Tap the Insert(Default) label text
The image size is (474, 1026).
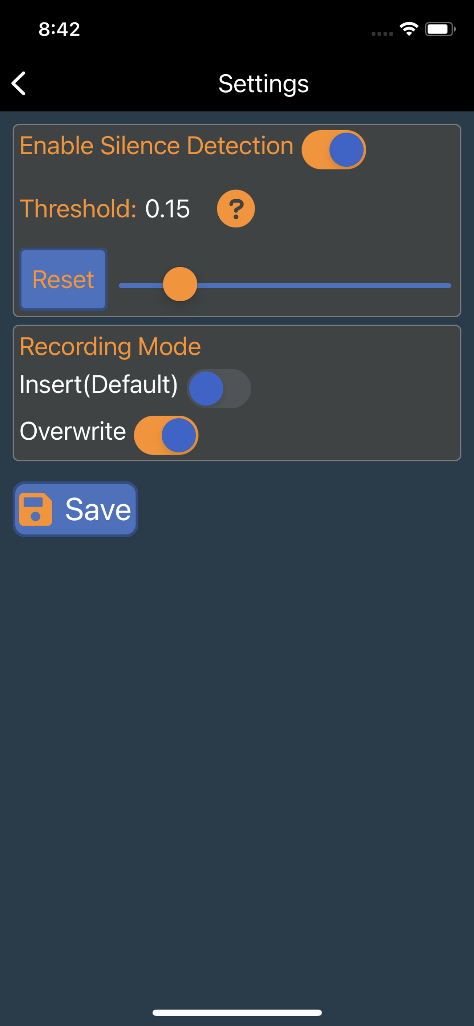coord(99,385)
